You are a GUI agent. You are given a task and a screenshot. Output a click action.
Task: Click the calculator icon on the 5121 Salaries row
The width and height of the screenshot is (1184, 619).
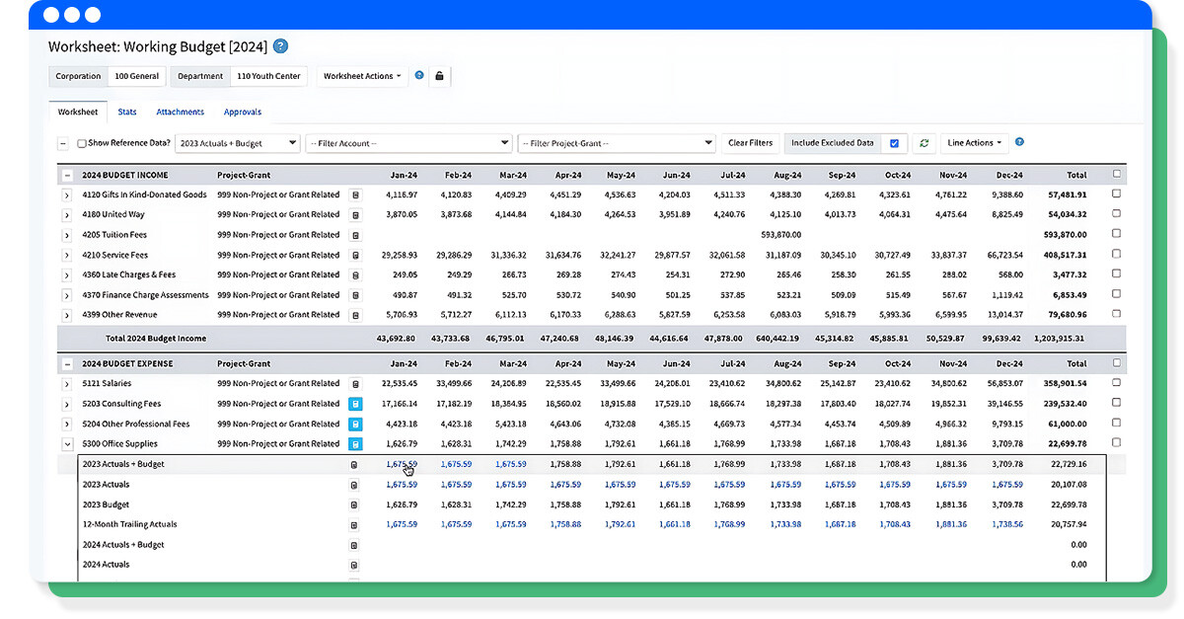tap(353, 383)
